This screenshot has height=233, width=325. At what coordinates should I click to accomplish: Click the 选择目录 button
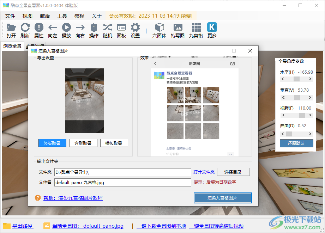[x=233, y=172]
